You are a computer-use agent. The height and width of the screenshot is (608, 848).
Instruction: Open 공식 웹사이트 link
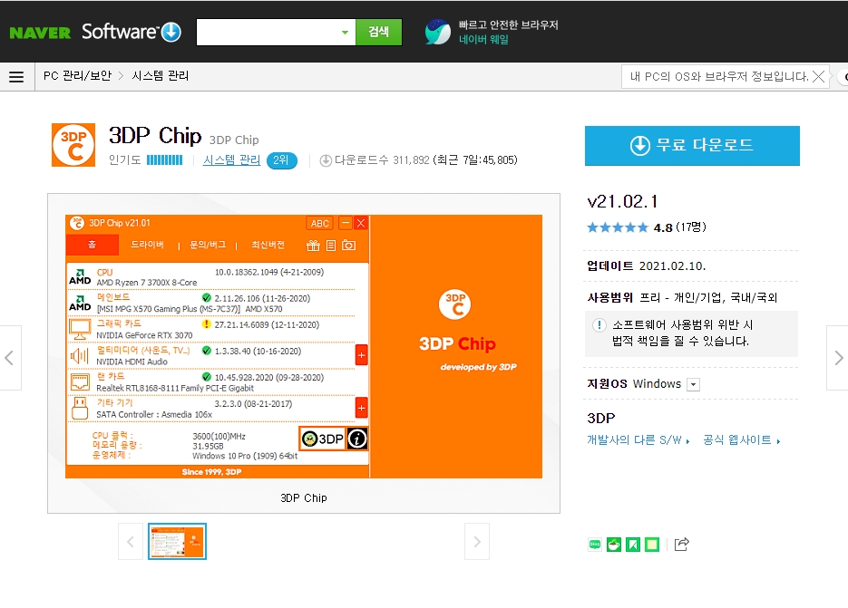pyautogui.click(x=742, y=440)
